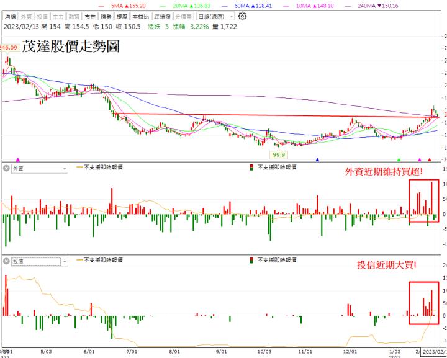Click the 茂達股價走勢圖 chart title

click(x=71, y=46)
